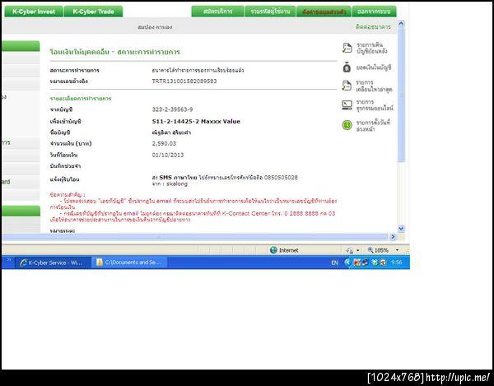Click reference number TRTR131001582089583

(x=184, y=81)
